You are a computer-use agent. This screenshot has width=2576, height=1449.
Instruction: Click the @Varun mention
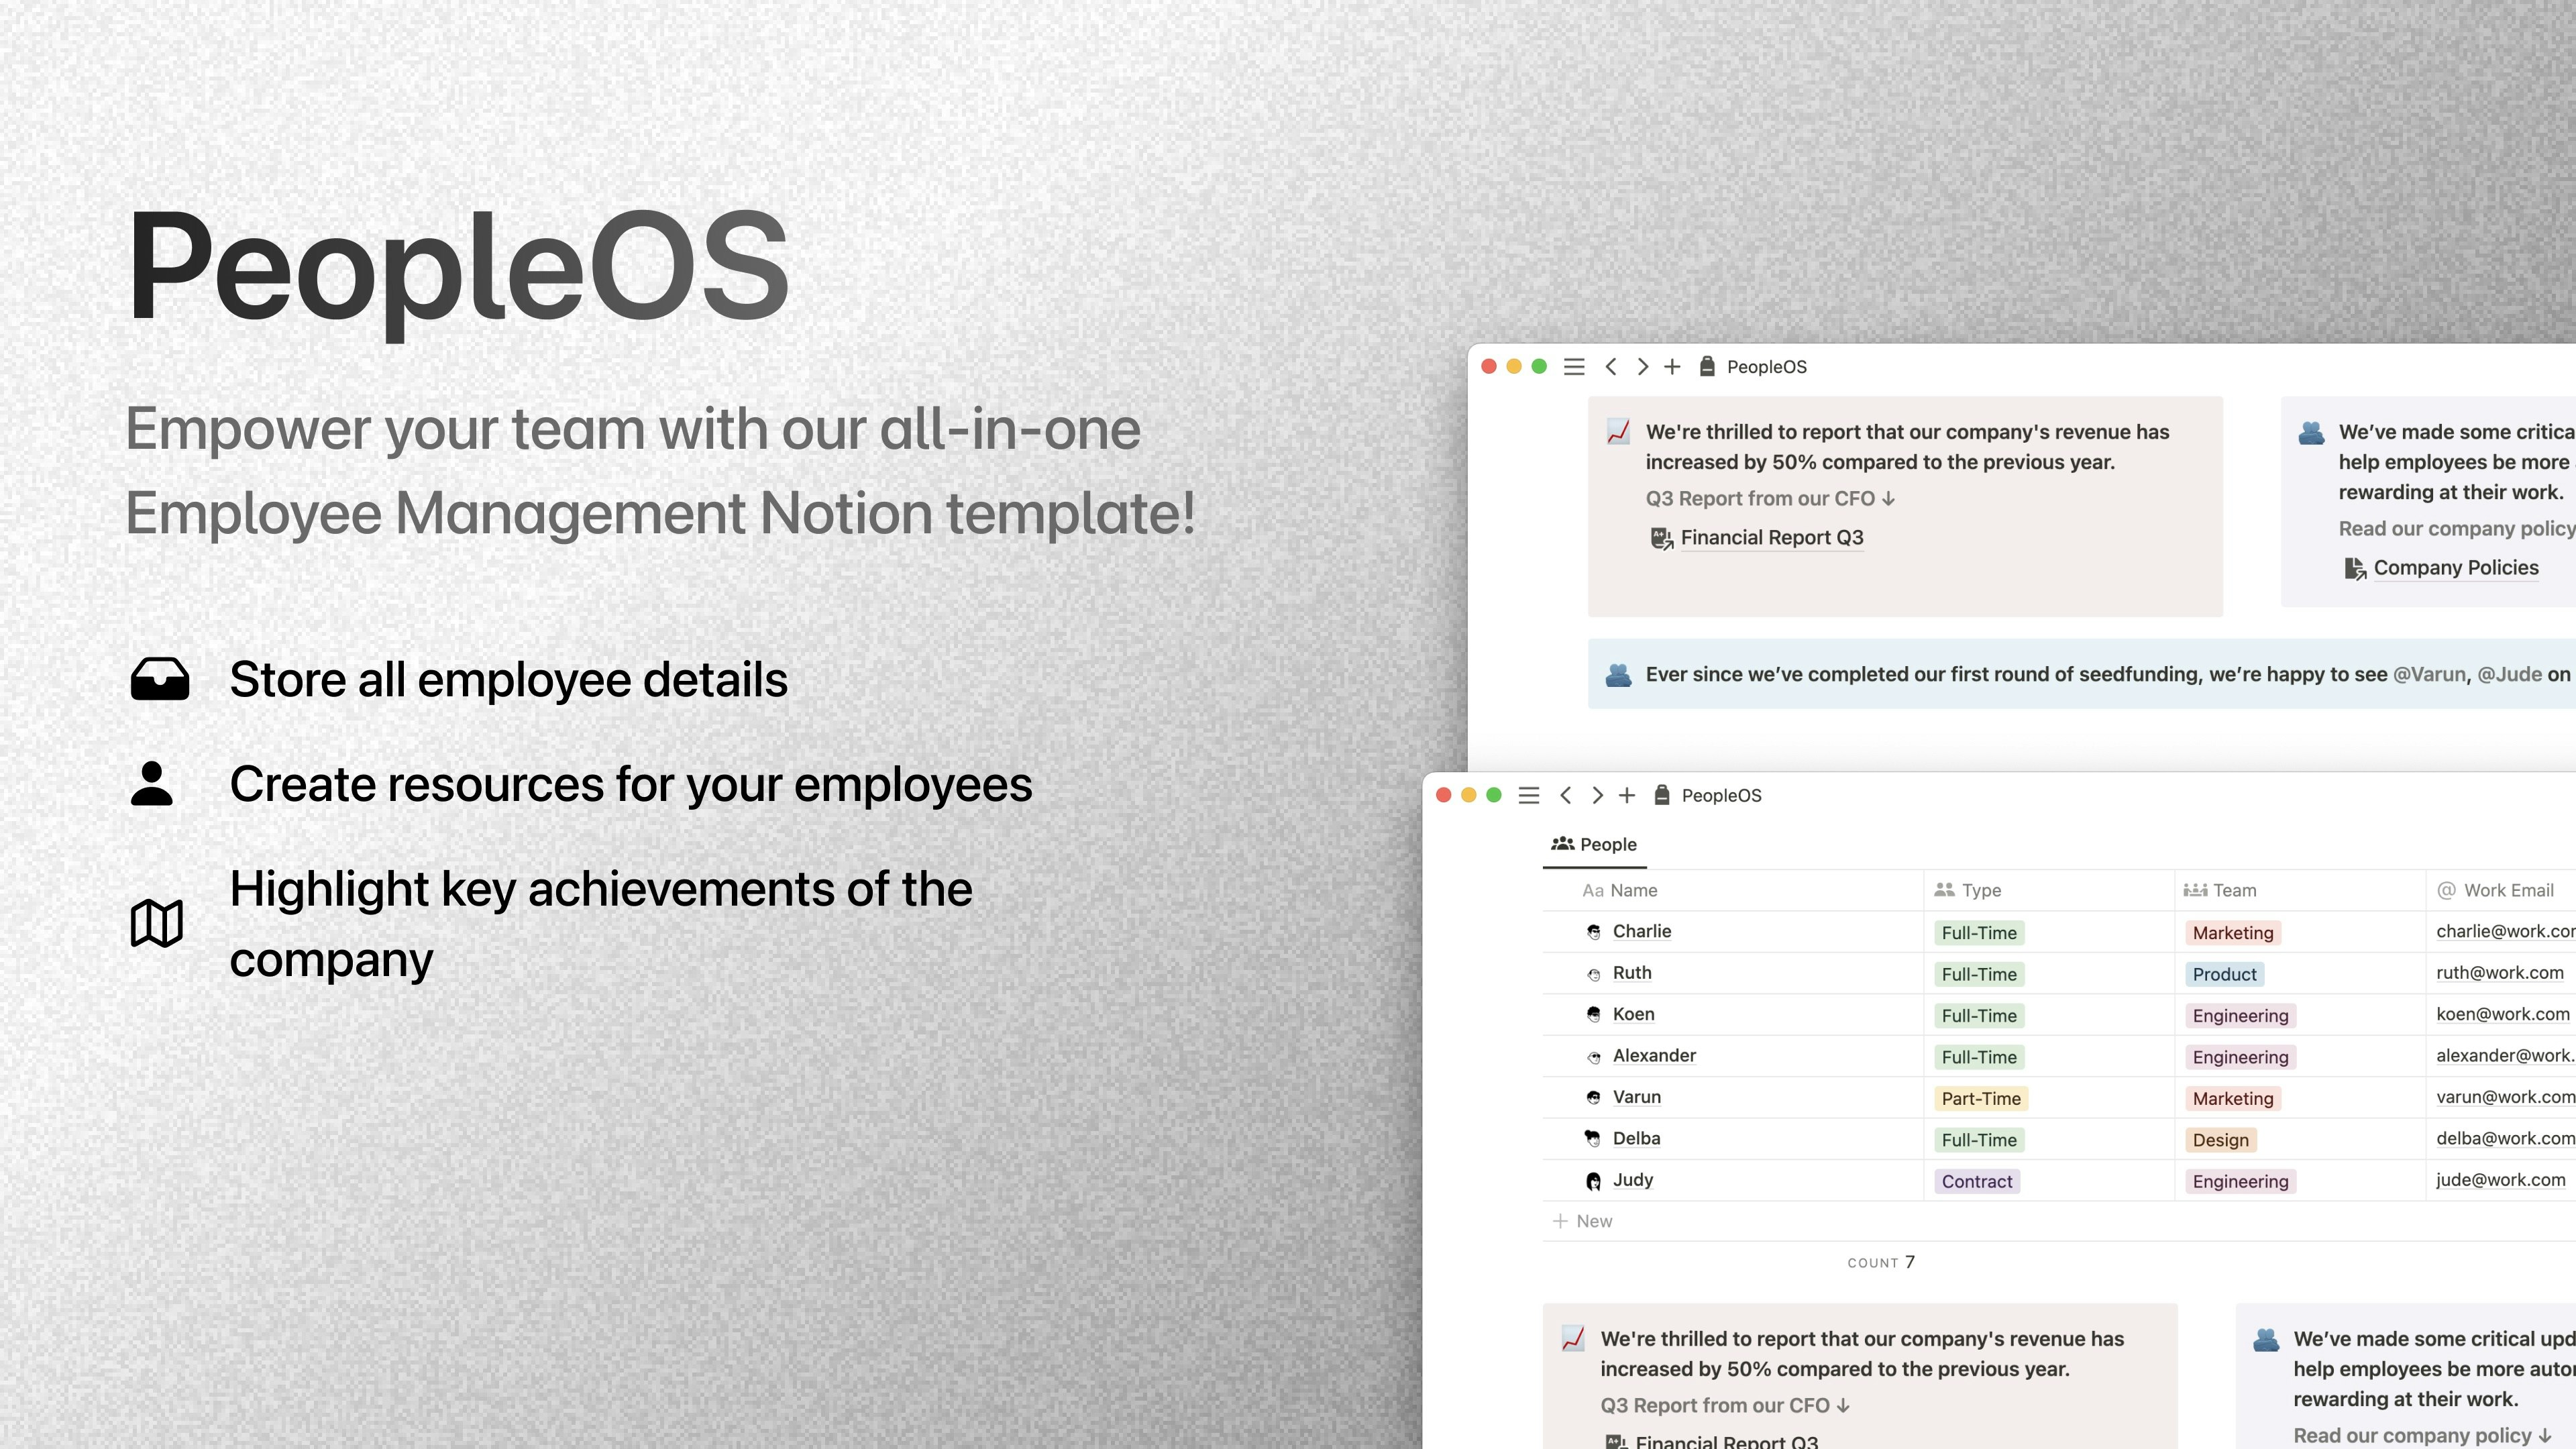(x=2429, y=675)
